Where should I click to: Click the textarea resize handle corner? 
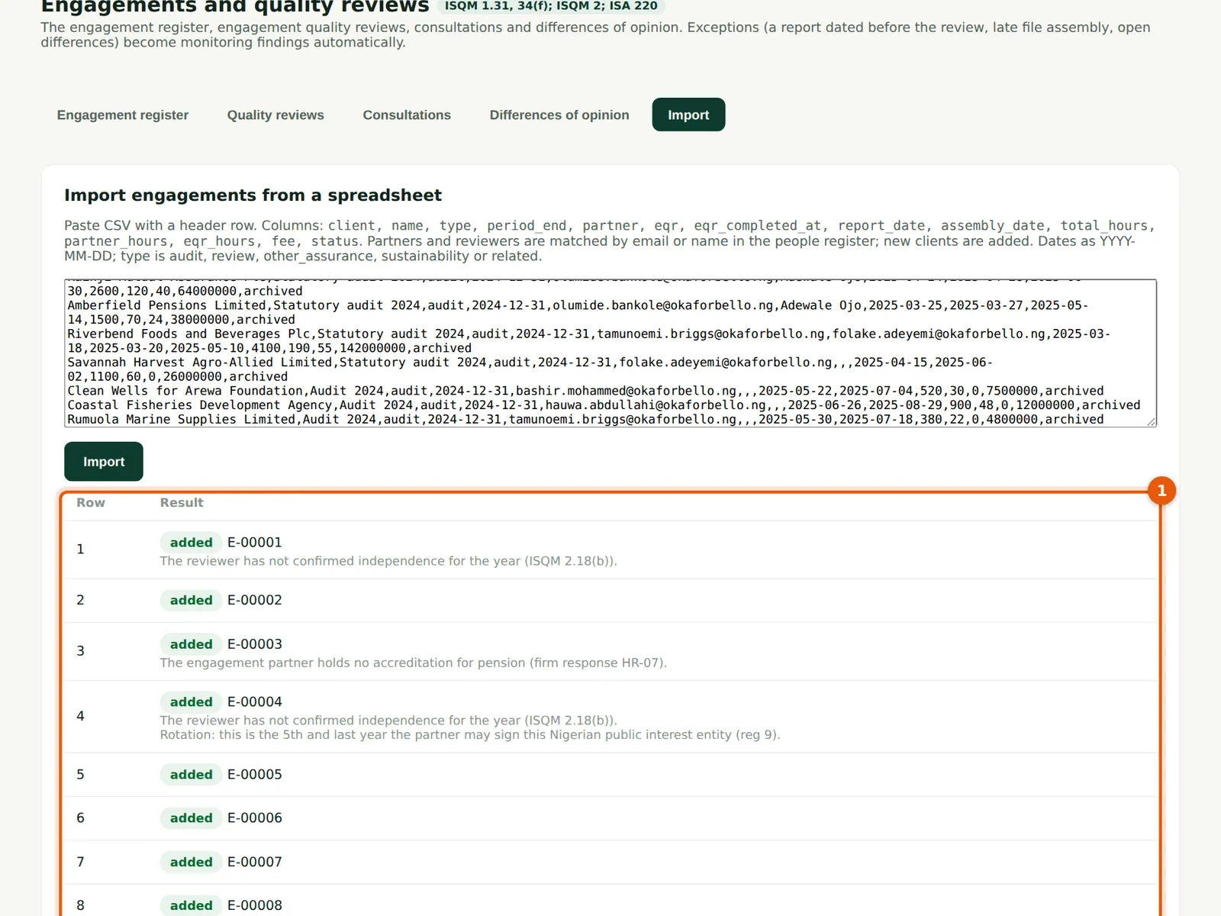click(x=1152, y=421)
